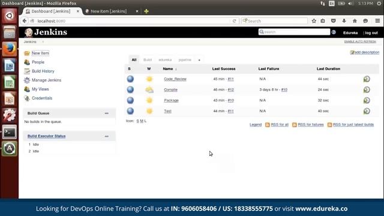Open the New Item link

pyautogui.click(x=40, y=53)
